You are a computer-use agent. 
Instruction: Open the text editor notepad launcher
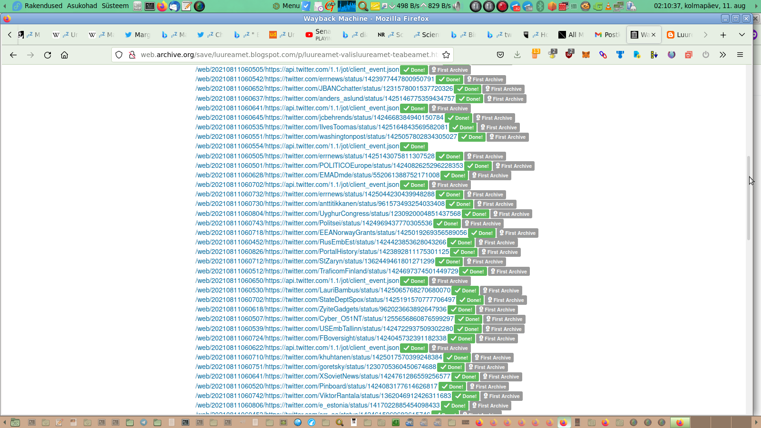pyautogui.click(x=186, y=6)
